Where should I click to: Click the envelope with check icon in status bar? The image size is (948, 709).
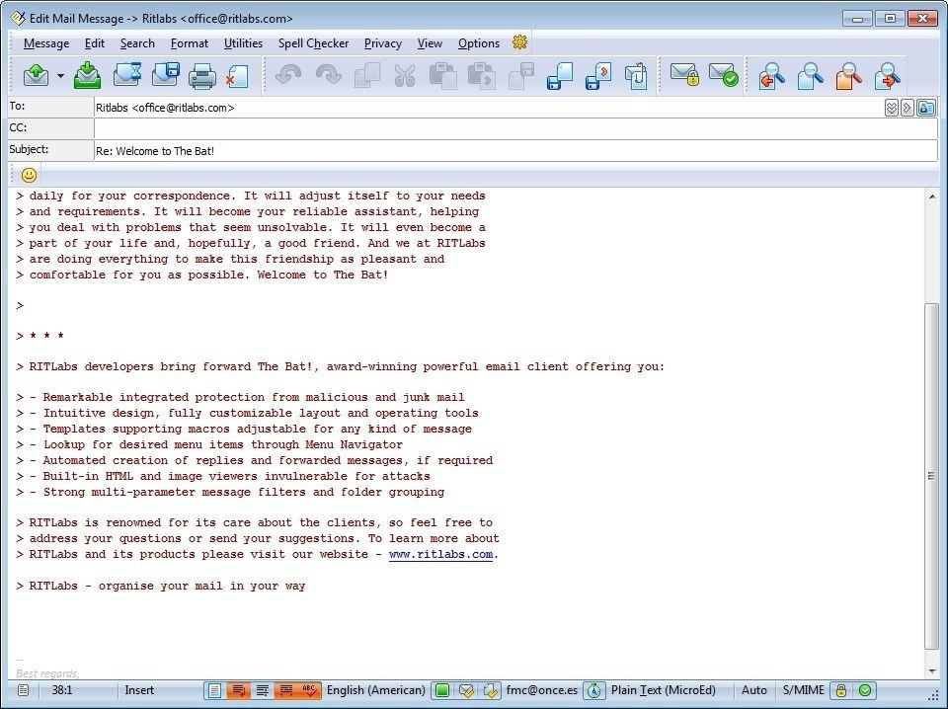tap(466, 690)
